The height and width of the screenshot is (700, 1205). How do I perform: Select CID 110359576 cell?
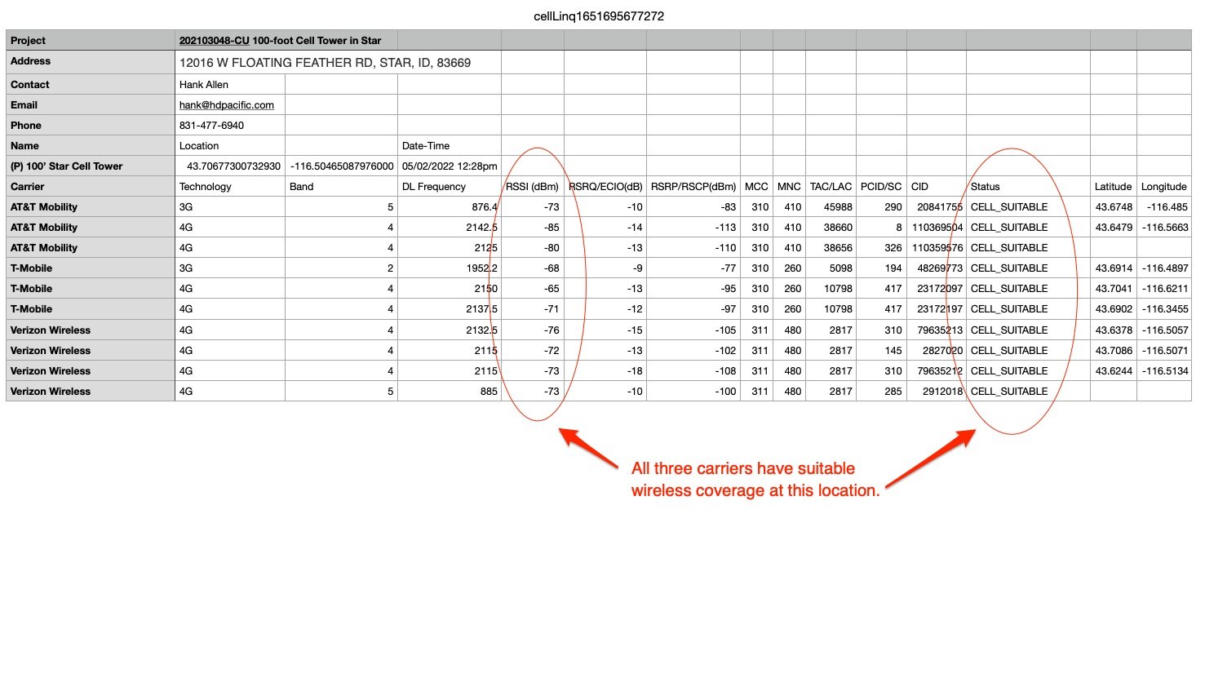(937, 247)
